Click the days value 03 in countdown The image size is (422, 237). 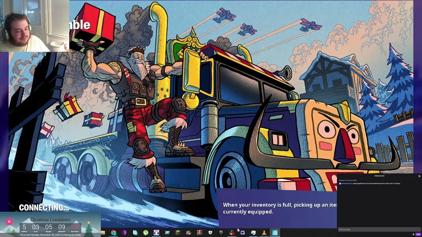pos(36,227)
